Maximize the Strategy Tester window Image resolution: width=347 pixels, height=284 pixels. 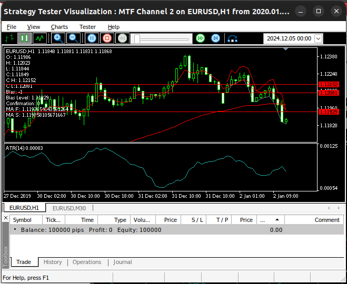319,11
